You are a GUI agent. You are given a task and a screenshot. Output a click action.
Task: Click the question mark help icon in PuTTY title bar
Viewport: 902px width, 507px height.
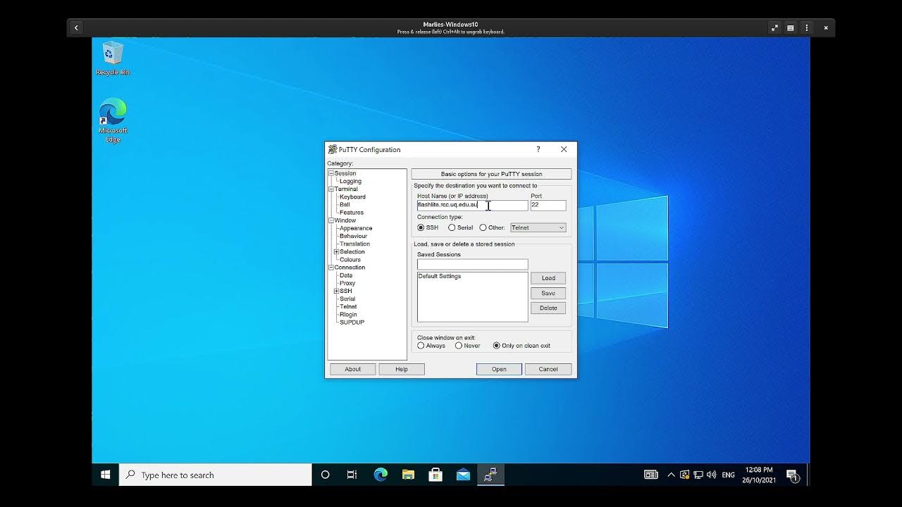tap(538, 149)
